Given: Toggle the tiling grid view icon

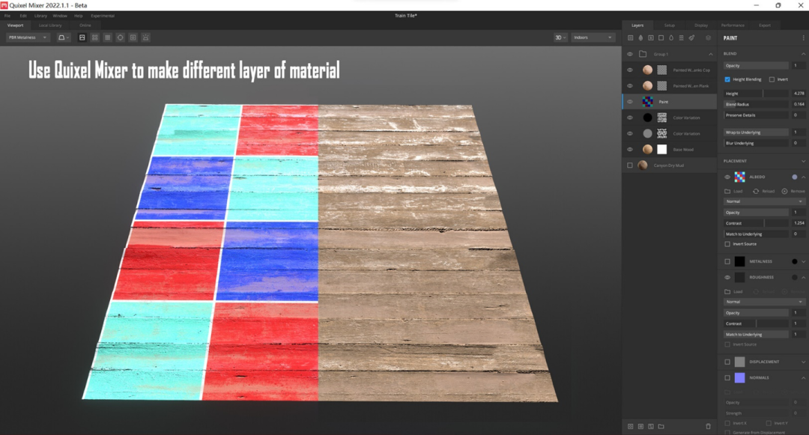Looking at the screenshot, I should [107, 37].
